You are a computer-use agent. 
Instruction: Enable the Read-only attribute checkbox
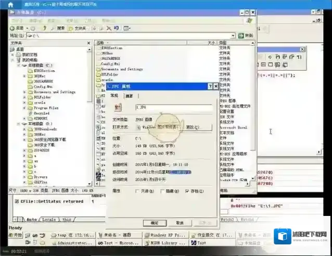point(138,191)
